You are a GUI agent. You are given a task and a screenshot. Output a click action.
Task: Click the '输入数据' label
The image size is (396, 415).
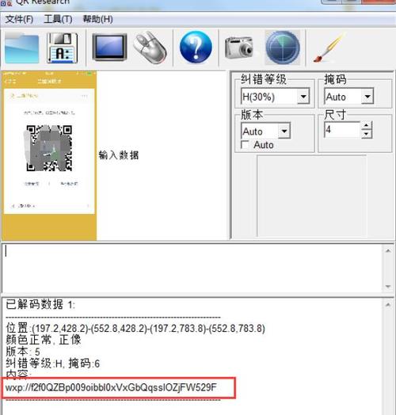tap(119, 155)
